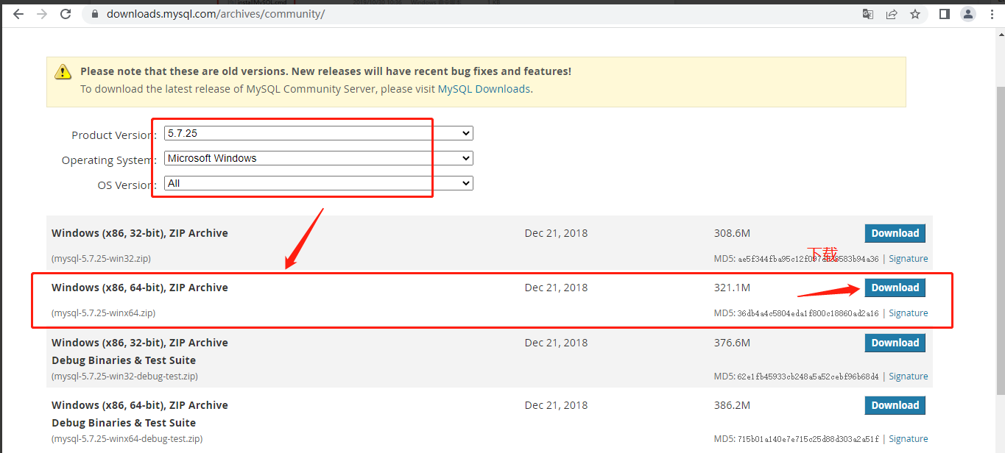Select the 'Windows (x86, 64-bit), ZIP Archive' title

(140, 288)
